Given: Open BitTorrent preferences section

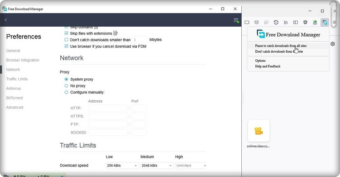Looking at the screenshot, I should 14,98.
